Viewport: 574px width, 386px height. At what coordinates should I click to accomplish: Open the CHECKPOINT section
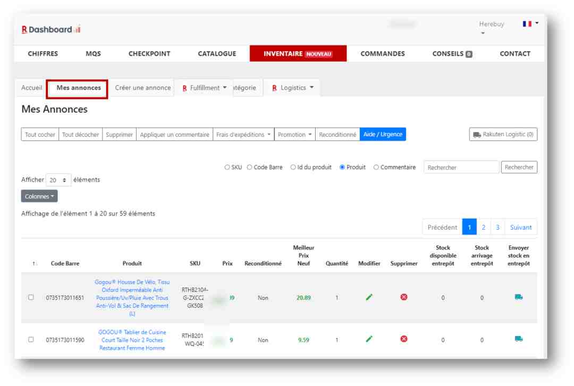[149, 54]
